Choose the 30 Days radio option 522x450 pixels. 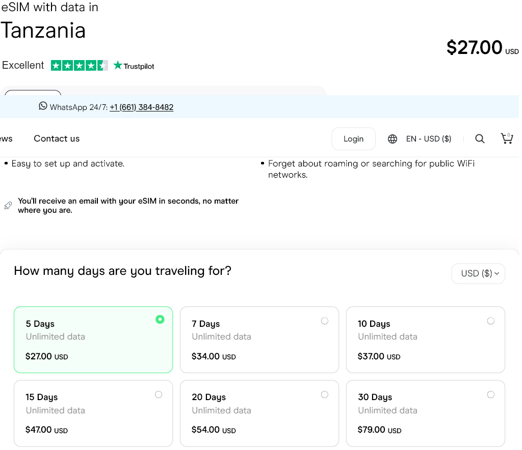coord(491,395)
